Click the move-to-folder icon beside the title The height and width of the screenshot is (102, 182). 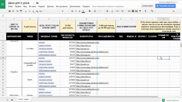[37, 3]
